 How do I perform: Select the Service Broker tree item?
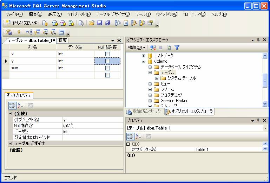click(x=174, y=101)
